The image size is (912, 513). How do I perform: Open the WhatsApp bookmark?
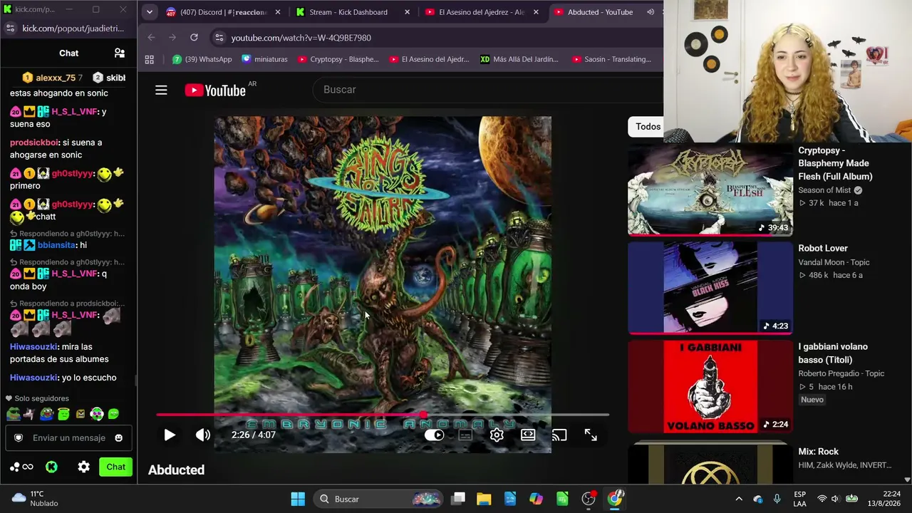point(202,60)
